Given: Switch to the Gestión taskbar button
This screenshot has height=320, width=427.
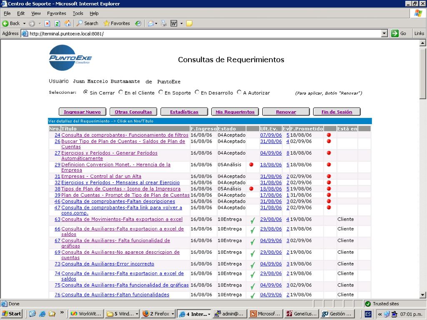Looking at the screenshot, I should click(337, 314).
